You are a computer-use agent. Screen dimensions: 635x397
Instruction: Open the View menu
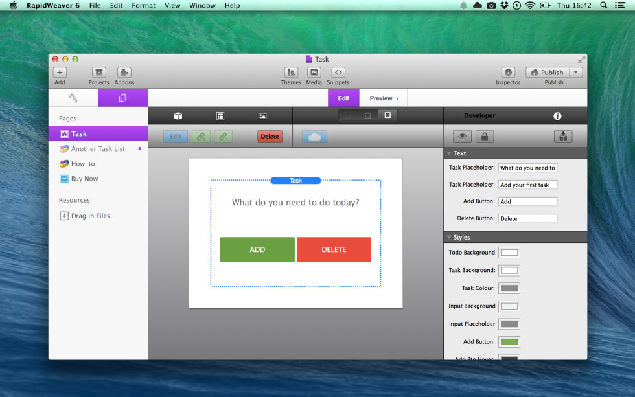click(x=172, y=5)
